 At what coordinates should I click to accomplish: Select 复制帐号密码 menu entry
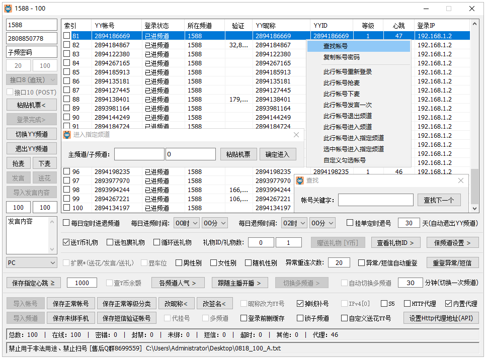click(359, 57)
